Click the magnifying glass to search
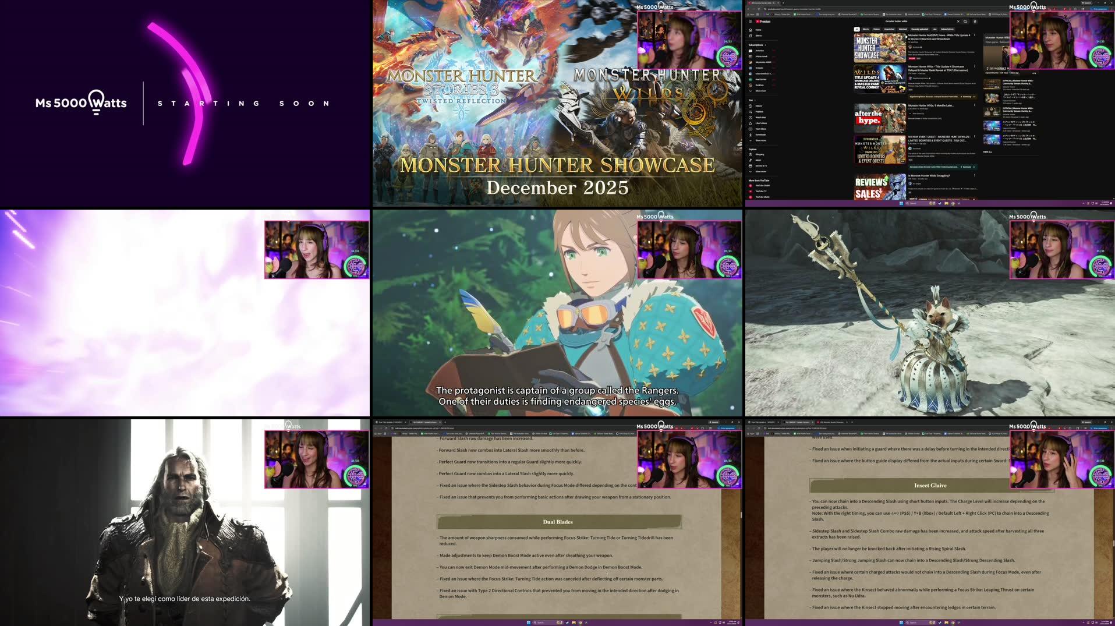 click(x=965, y=22)
